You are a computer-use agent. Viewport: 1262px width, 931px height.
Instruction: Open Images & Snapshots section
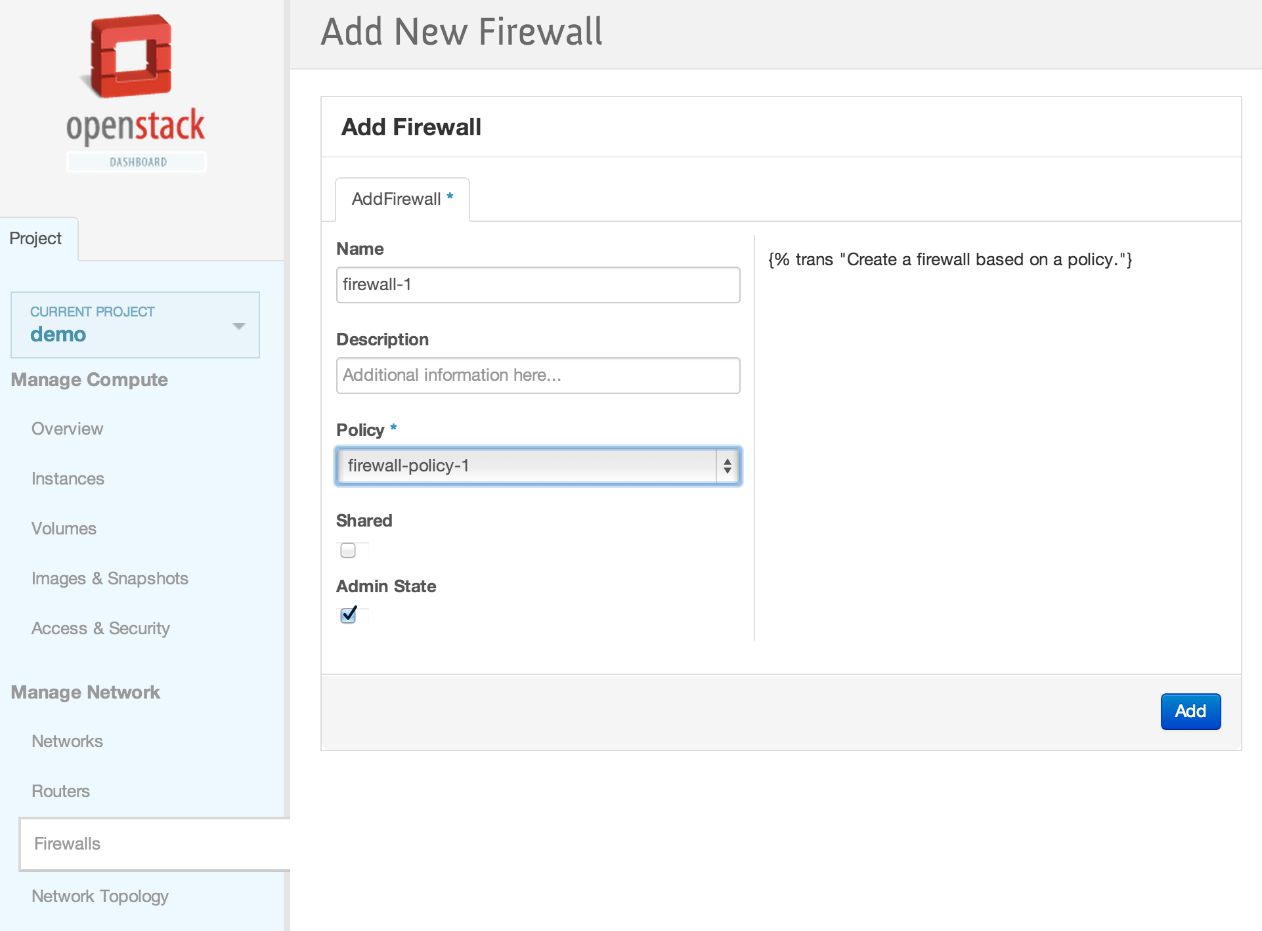pyautogui.click(x=110, y=578)
